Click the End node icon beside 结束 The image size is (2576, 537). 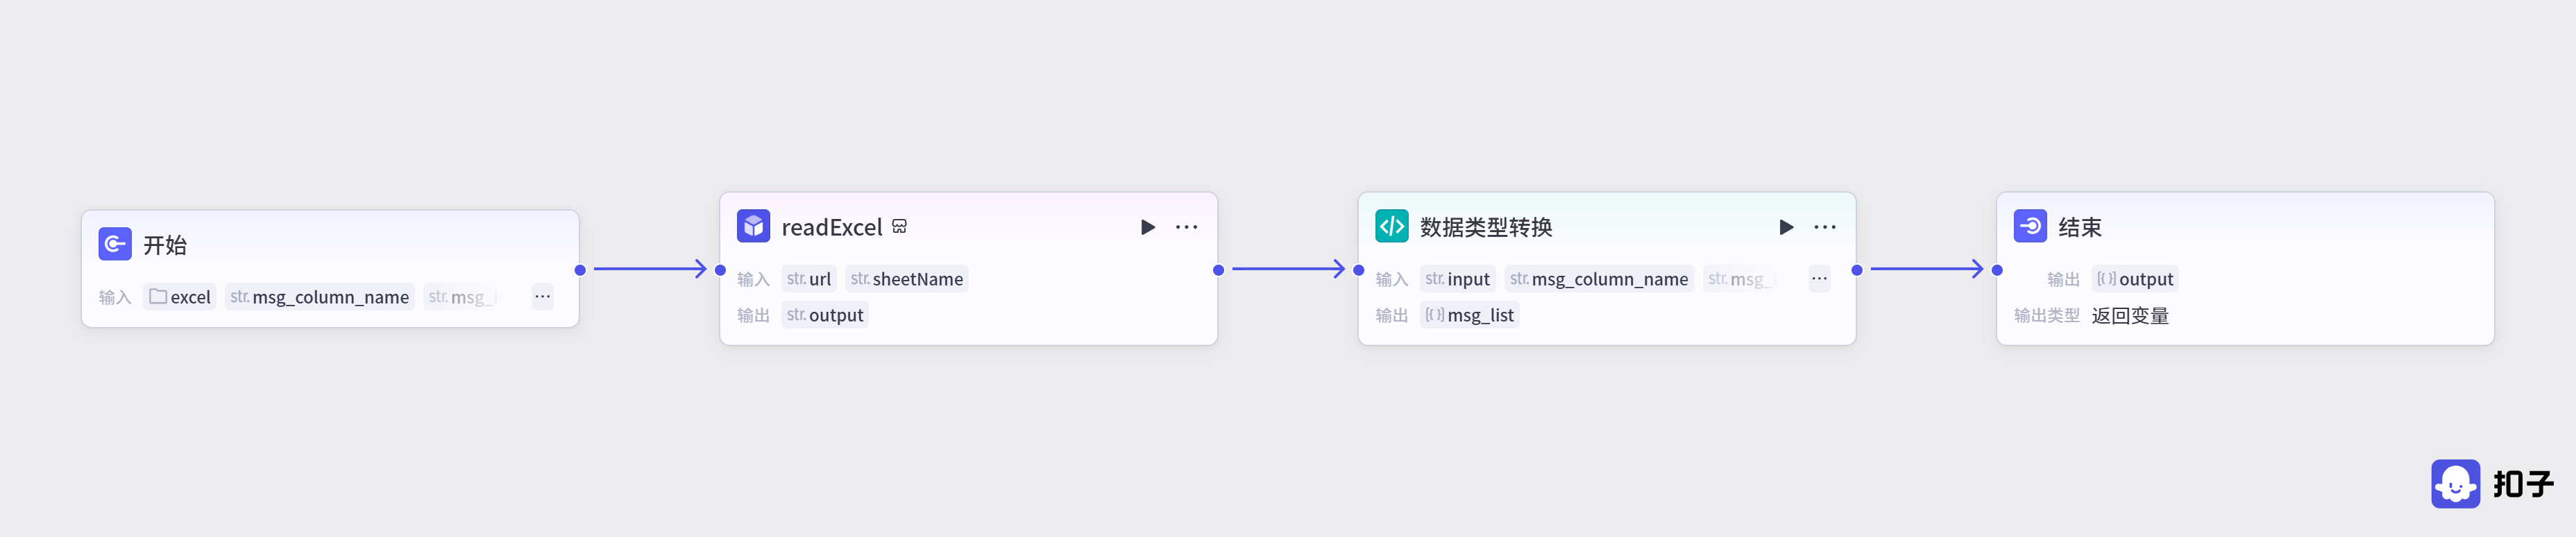click(x=2029, y=227)
